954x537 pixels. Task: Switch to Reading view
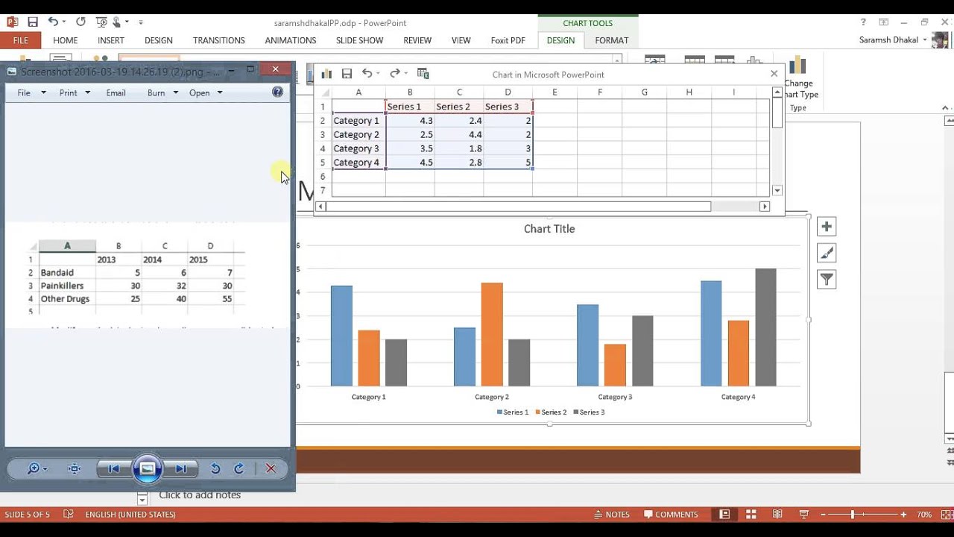777,515
